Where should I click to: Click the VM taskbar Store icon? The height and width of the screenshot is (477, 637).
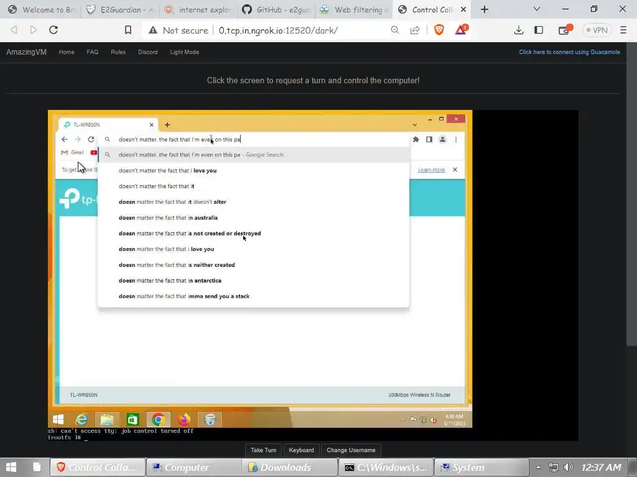tap(133, 419)
